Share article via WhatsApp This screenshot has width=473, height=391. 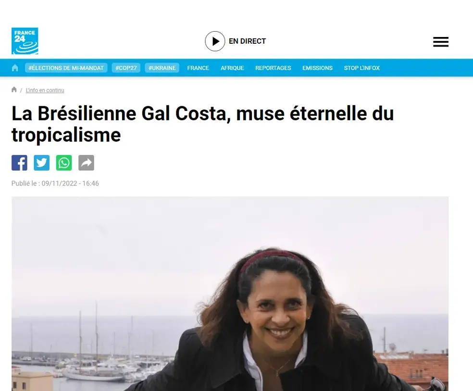pos(64,163)
